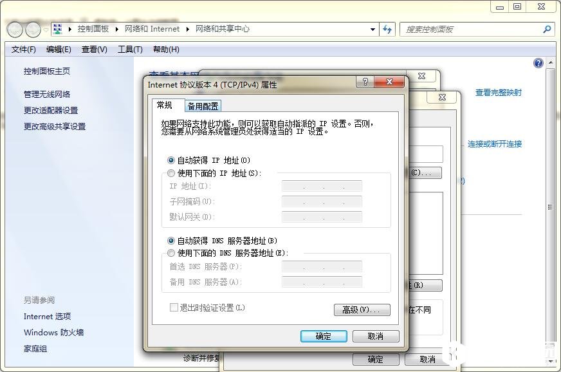Click the Control Panel icon in the address bar
The image size is (561, 372).
[x=56, y=29]
